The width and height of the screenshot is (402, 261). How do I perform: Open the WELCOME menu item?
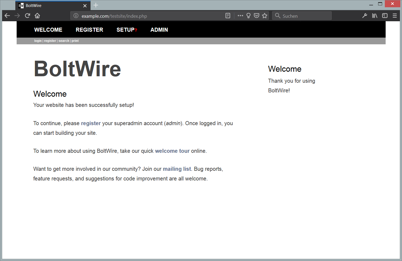48,30
